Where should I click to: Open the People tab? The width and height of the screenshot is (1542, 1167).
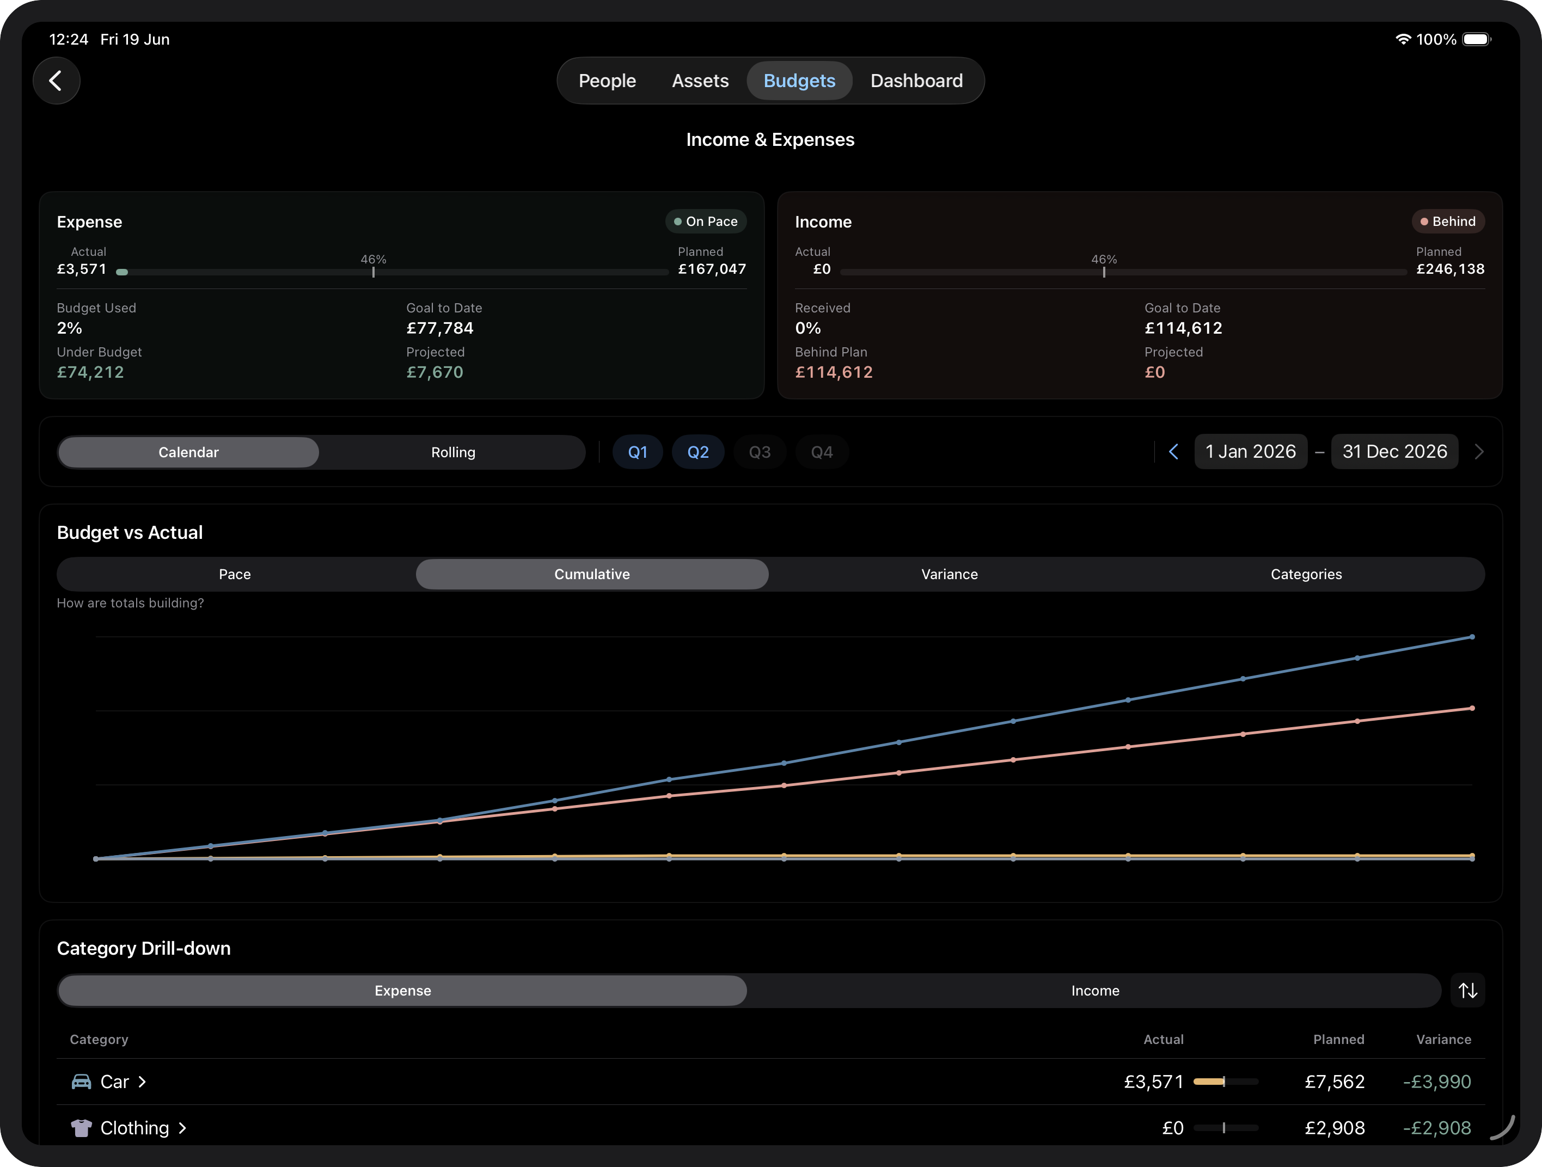click(x=607, y=81)
